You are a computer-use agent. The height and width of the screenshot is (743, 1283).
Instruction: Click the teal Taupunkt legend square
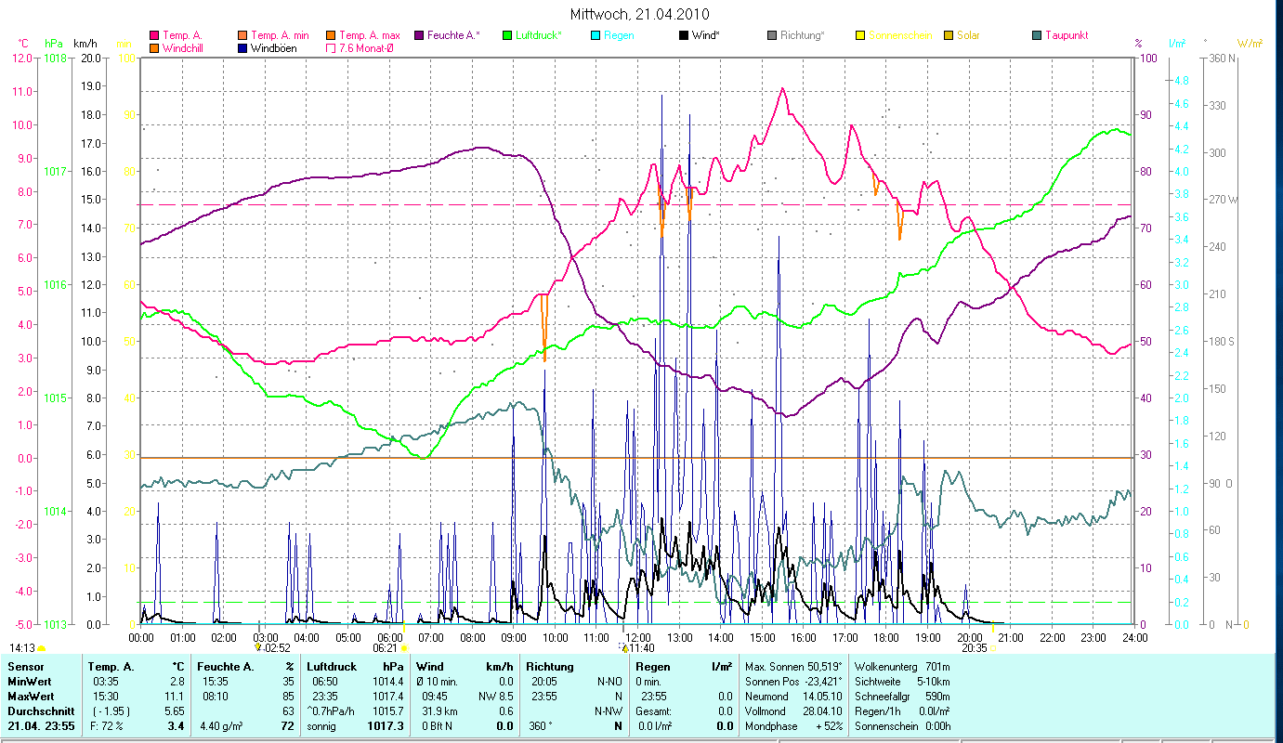[x=1037, y=35]
